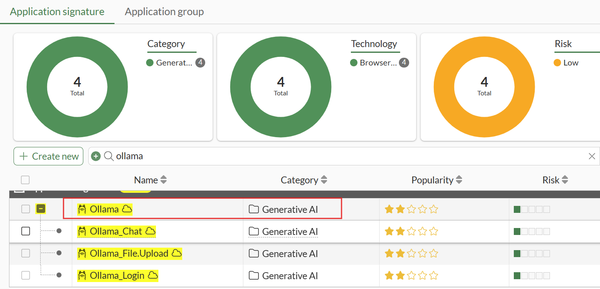Select the Low risk legend entry

tap(566, 63)
